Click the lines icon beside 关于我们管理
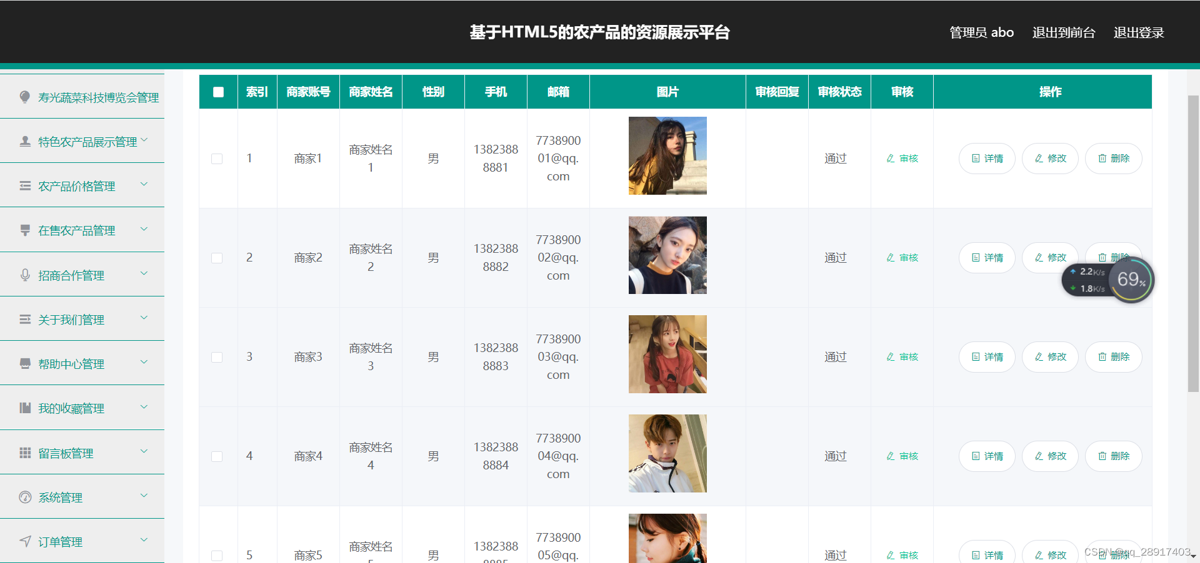 [25, 319]
